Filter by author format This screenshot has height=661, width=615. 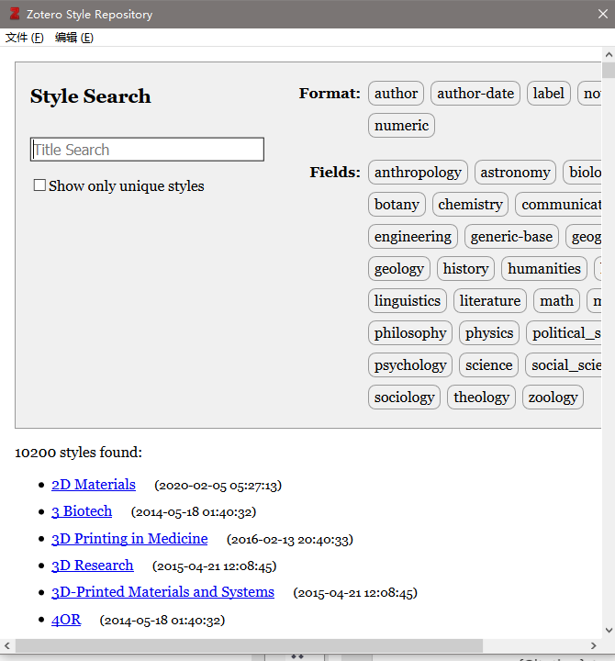point(396,93)
